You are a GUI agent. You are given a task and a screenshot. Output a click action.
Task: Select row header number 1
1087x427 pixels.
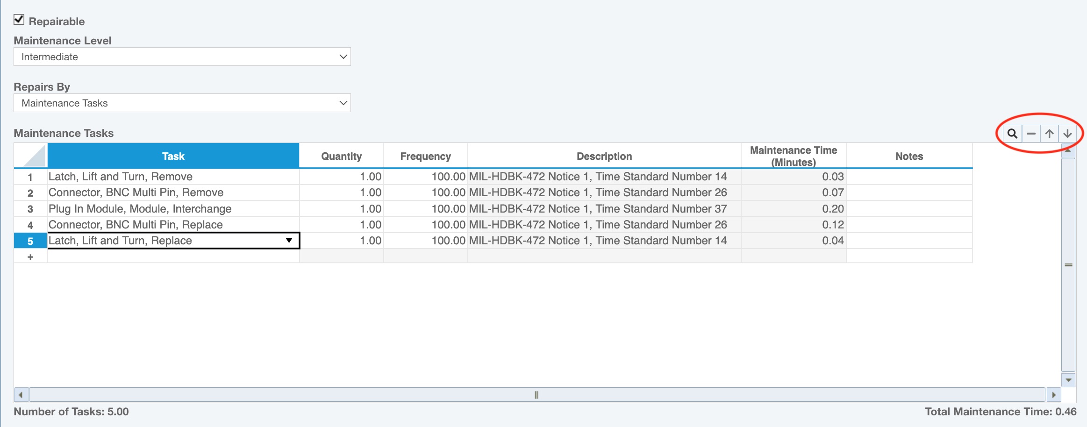(x=30, y=177)
